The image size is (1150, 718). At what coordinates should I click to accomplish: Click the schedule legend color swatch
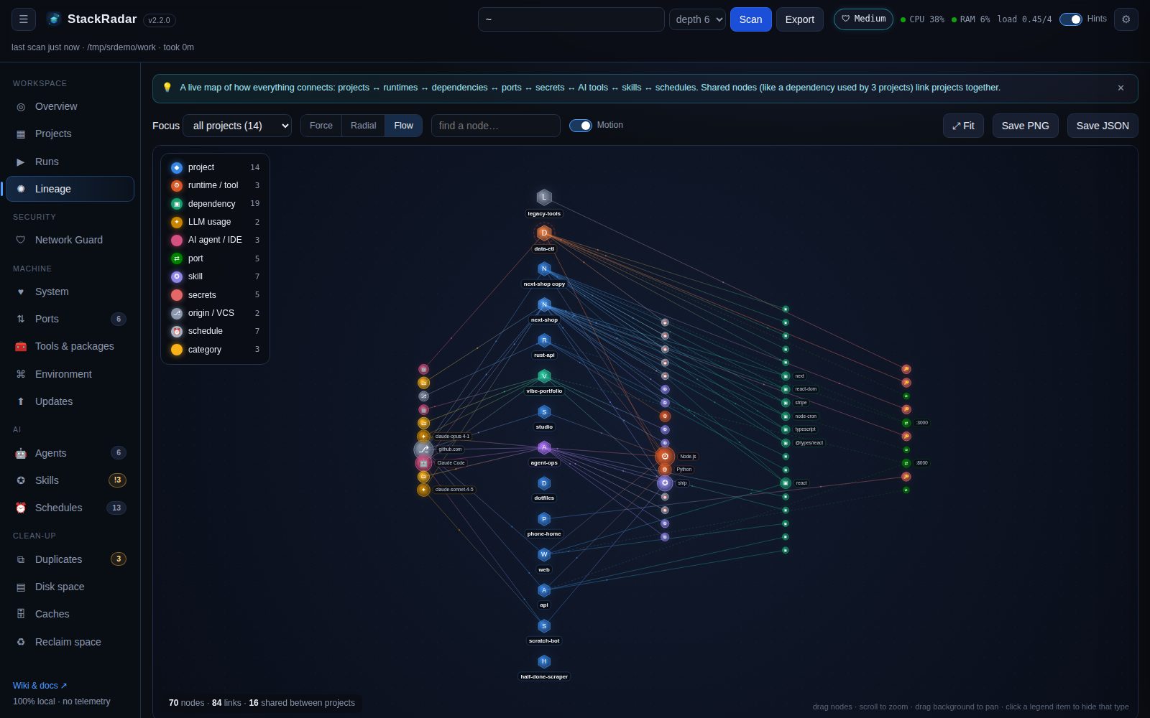(x=177, y=331)
